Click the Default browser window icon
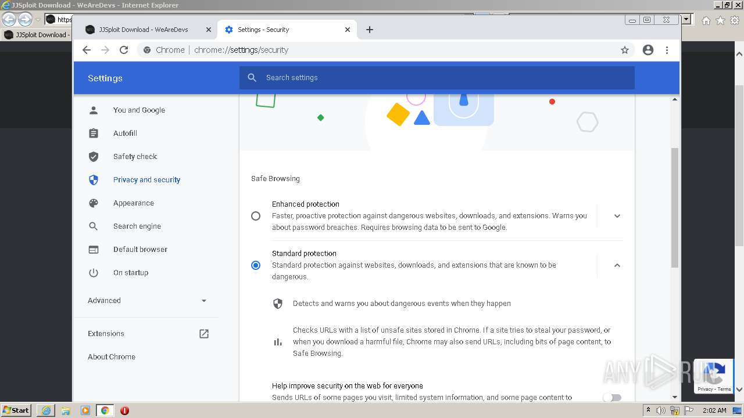This screenshot has height=418, width=744. 94,249
